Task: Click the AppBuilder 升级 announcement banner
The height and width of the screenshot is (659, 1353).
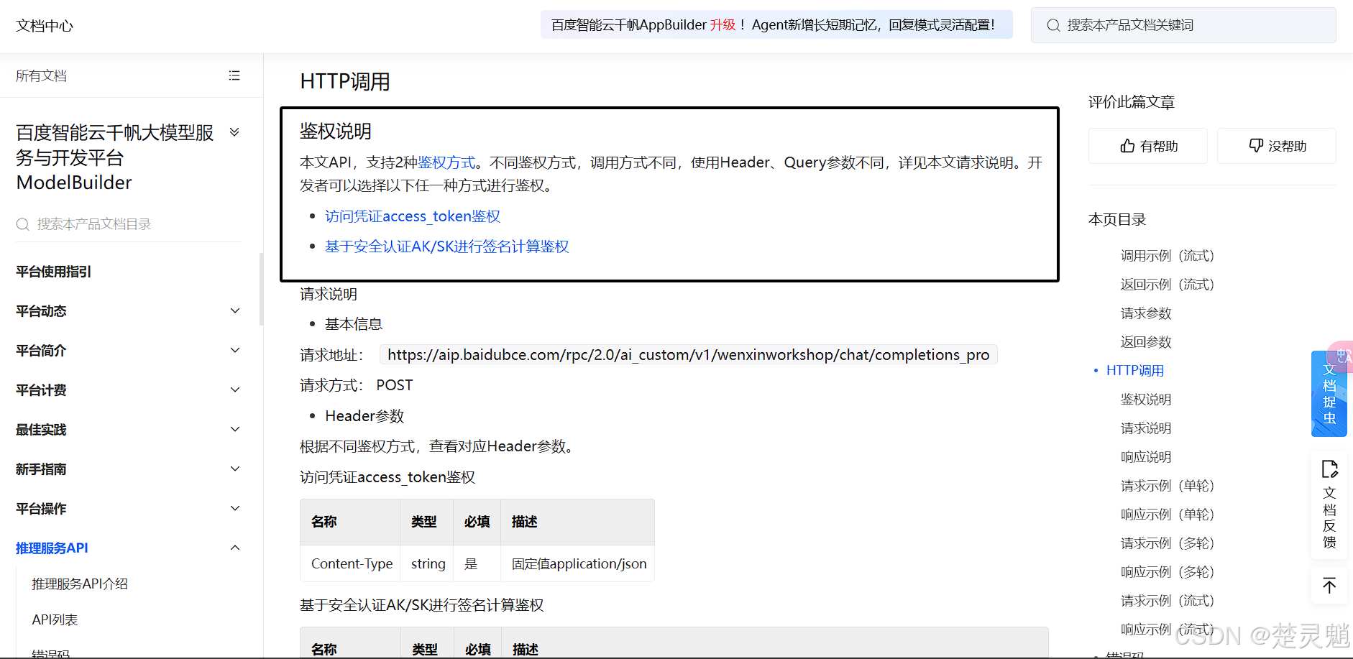Action: coord(776,24)
